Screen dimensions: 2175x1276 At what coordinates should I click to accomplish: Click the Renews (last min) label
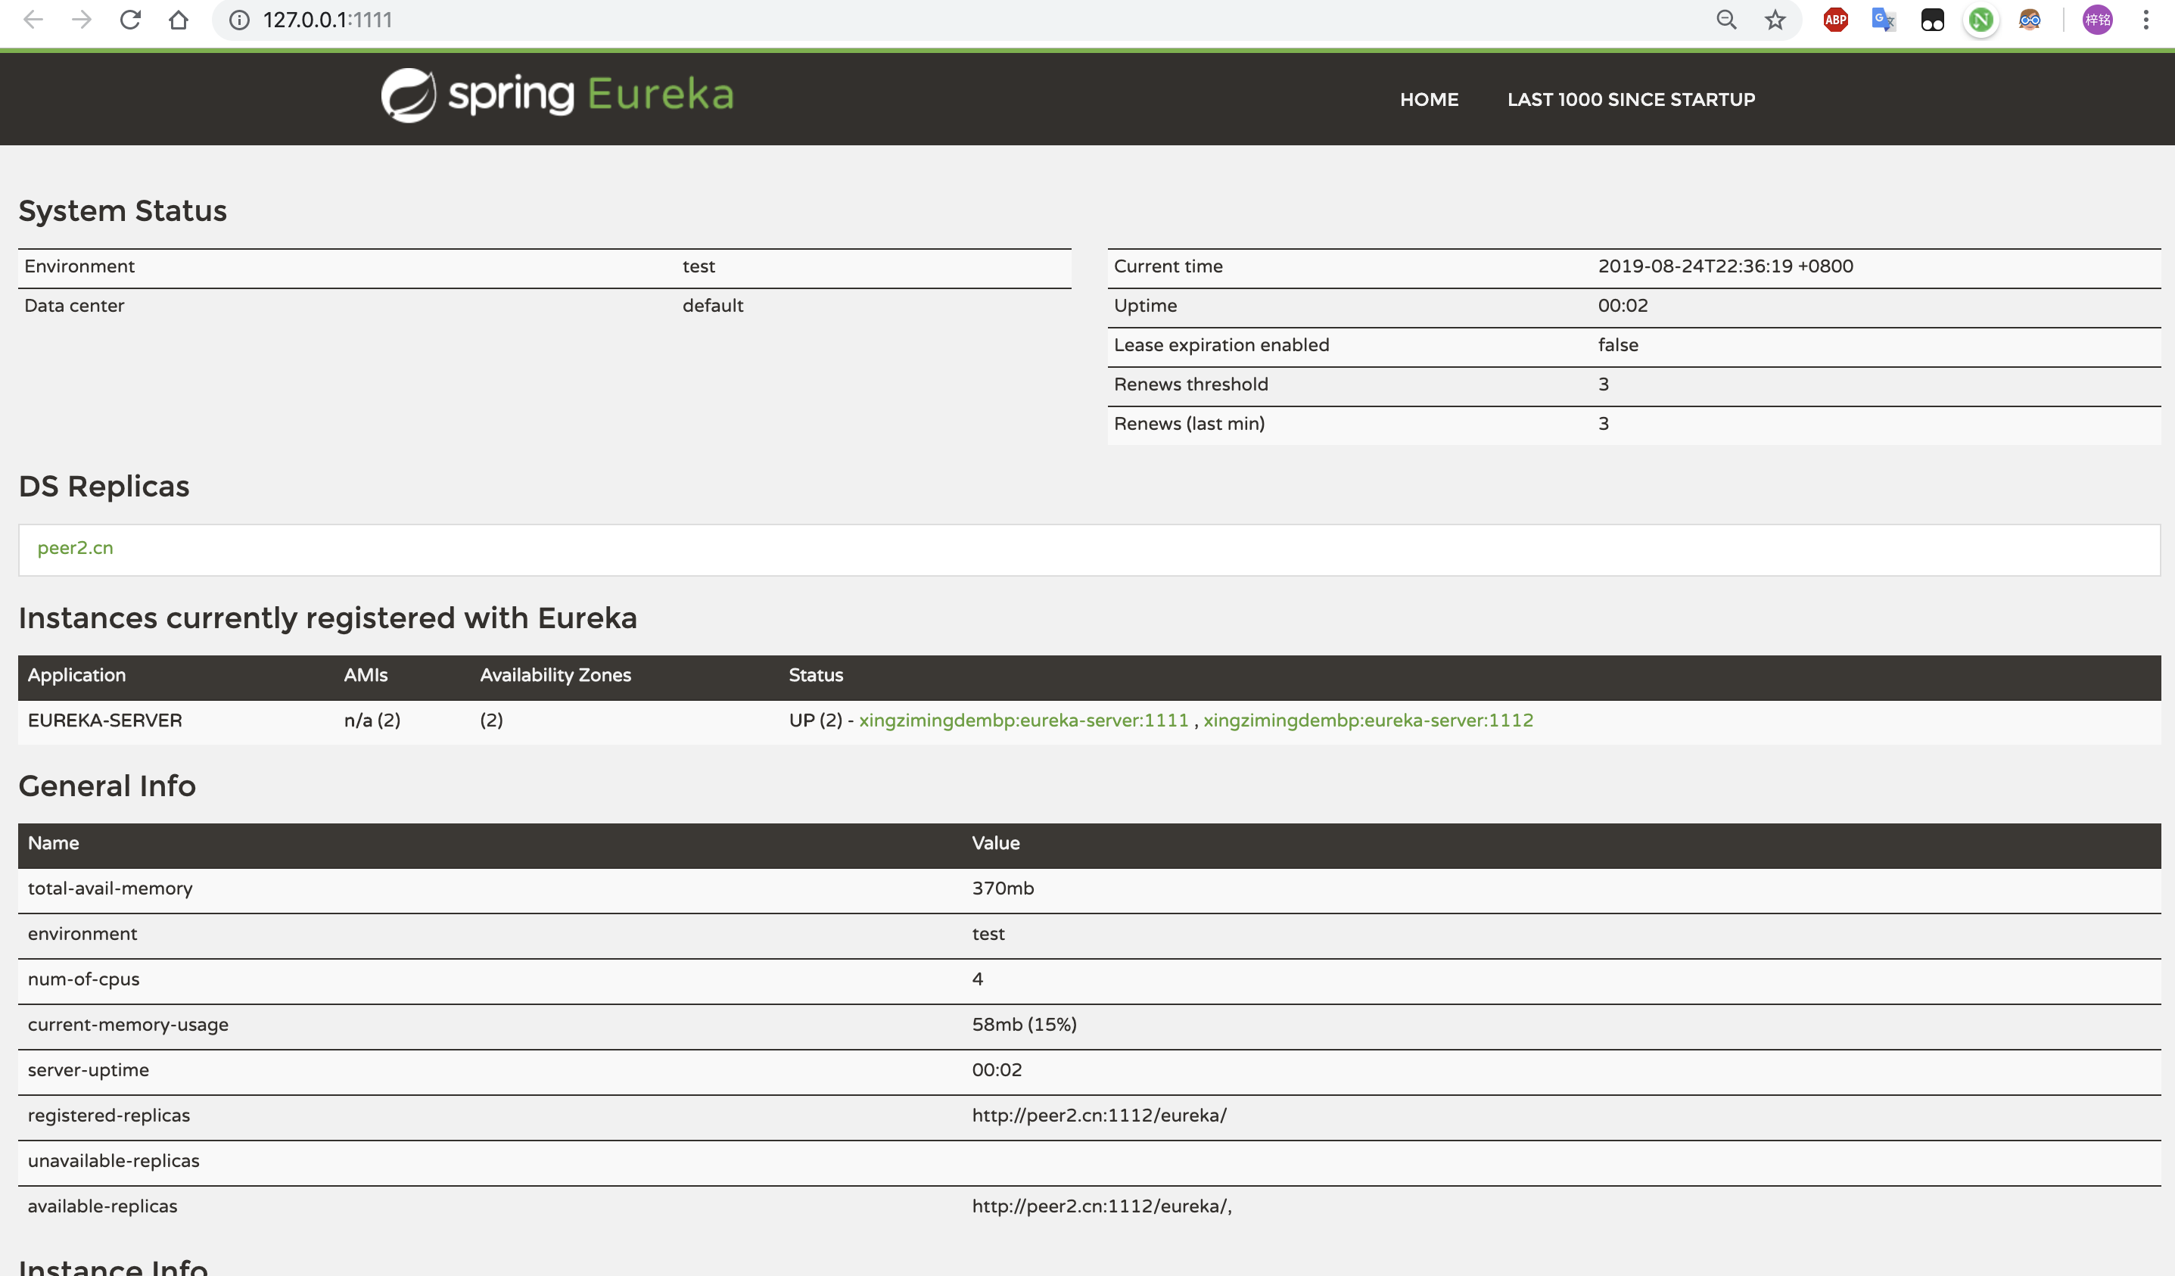click(1190, 424)
